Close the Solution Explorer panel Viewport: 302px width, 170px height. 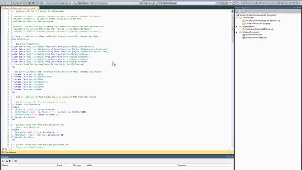[300, 8]
